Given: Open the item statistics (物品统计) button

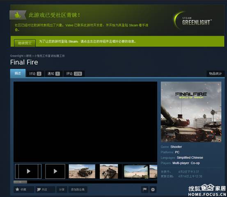Looking at the screenshot, I should click(215, 74).
